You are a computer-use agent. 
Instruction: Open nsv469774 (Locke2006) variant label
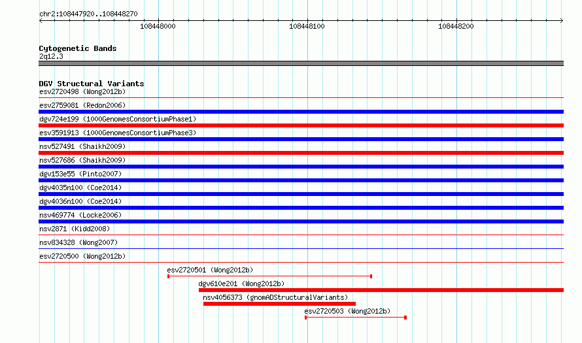80,215
